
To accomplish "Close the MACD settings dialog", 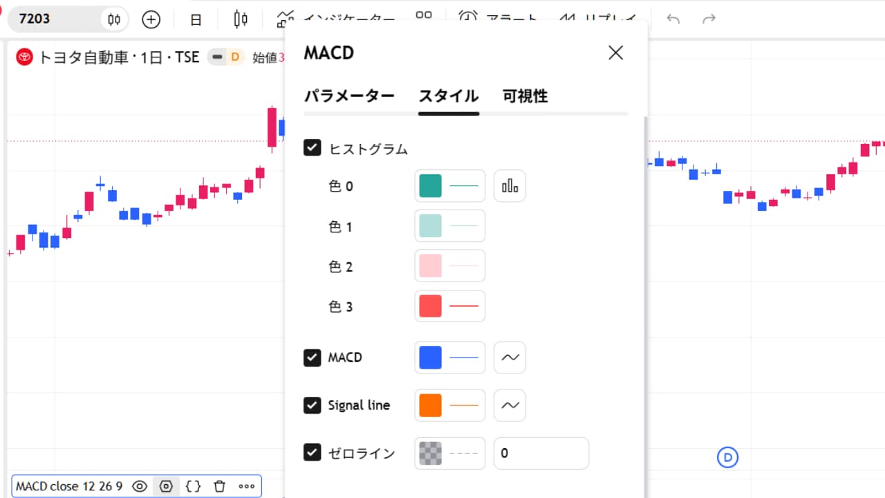I will 615,53.
